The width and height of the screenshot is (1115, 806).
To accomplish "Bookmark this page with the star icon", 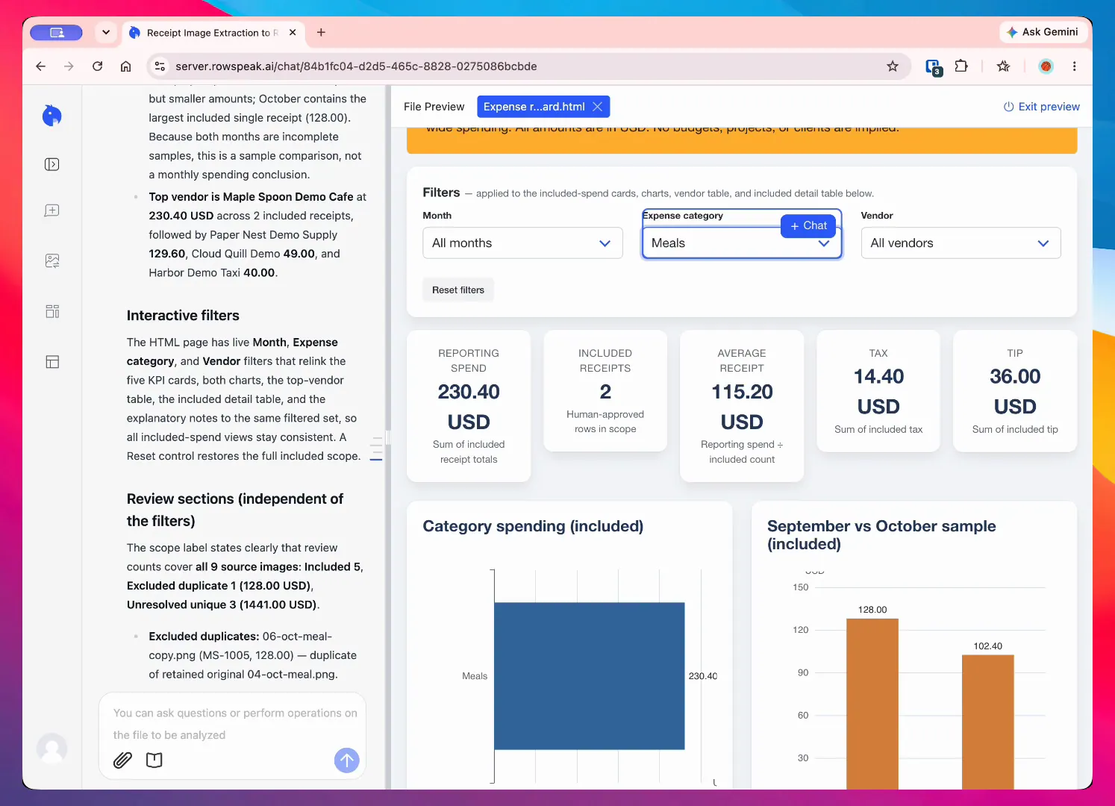I will click(x=893, y=66).
